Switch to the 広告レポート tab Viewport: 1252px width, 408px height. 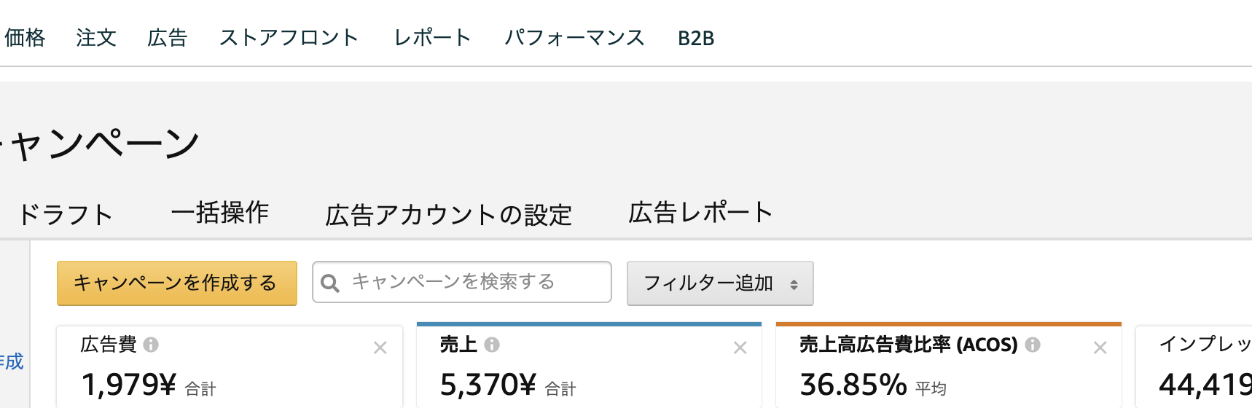[x=700, y=213]
